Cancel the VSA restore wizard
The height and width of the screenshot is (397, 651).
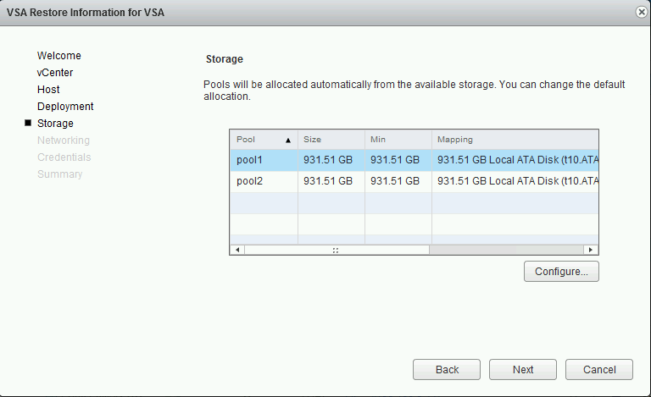(599, 370)
